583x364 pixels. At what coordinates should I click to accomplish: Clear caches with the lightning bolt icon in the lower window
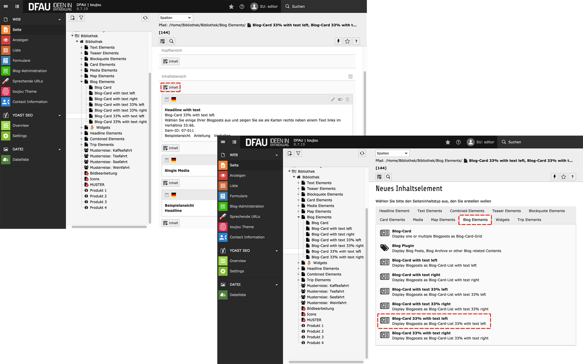pos(554,177)
